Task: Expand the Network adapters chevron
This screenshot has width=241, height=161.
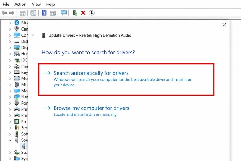Action: tap(10, 97)
